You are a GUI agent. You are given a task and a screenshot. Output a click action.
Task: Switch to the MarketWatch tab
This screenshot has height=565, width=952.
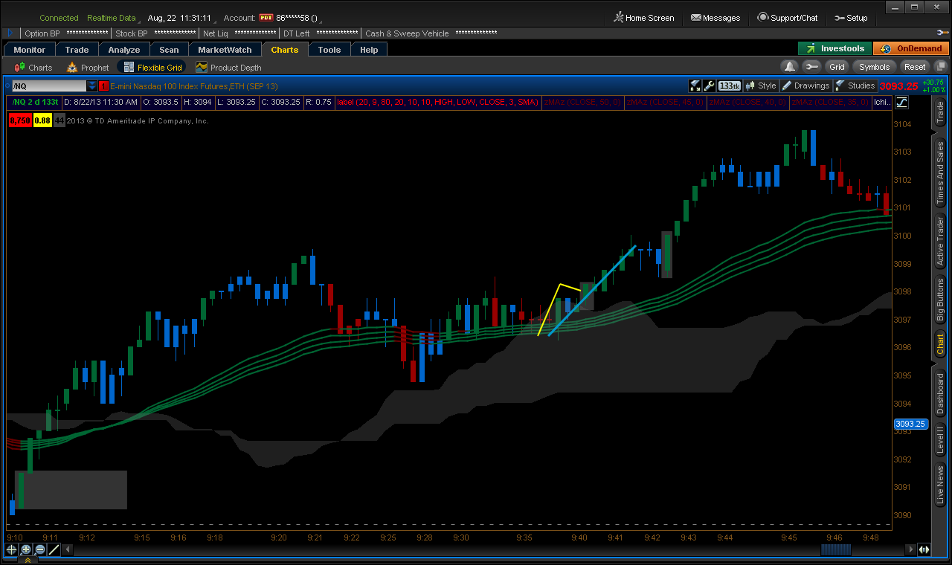[x=225, y=50]
